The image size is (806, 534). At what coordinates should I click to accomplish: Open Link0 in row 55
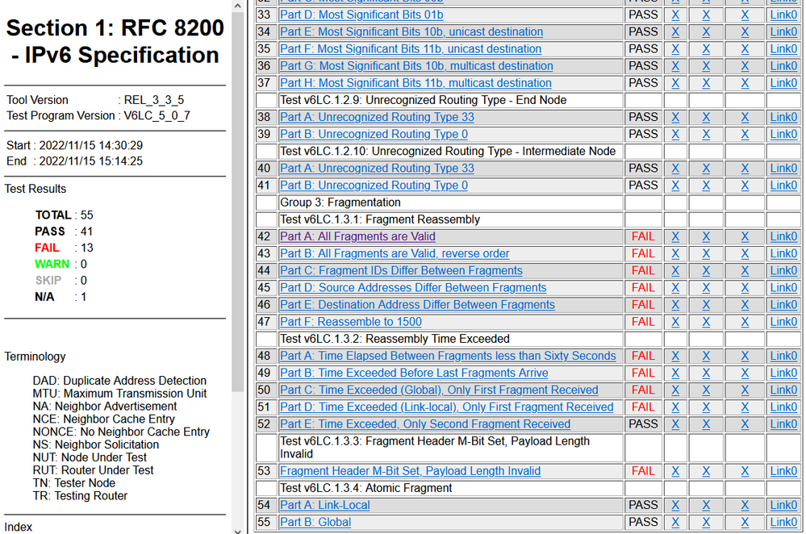(783, 522)
